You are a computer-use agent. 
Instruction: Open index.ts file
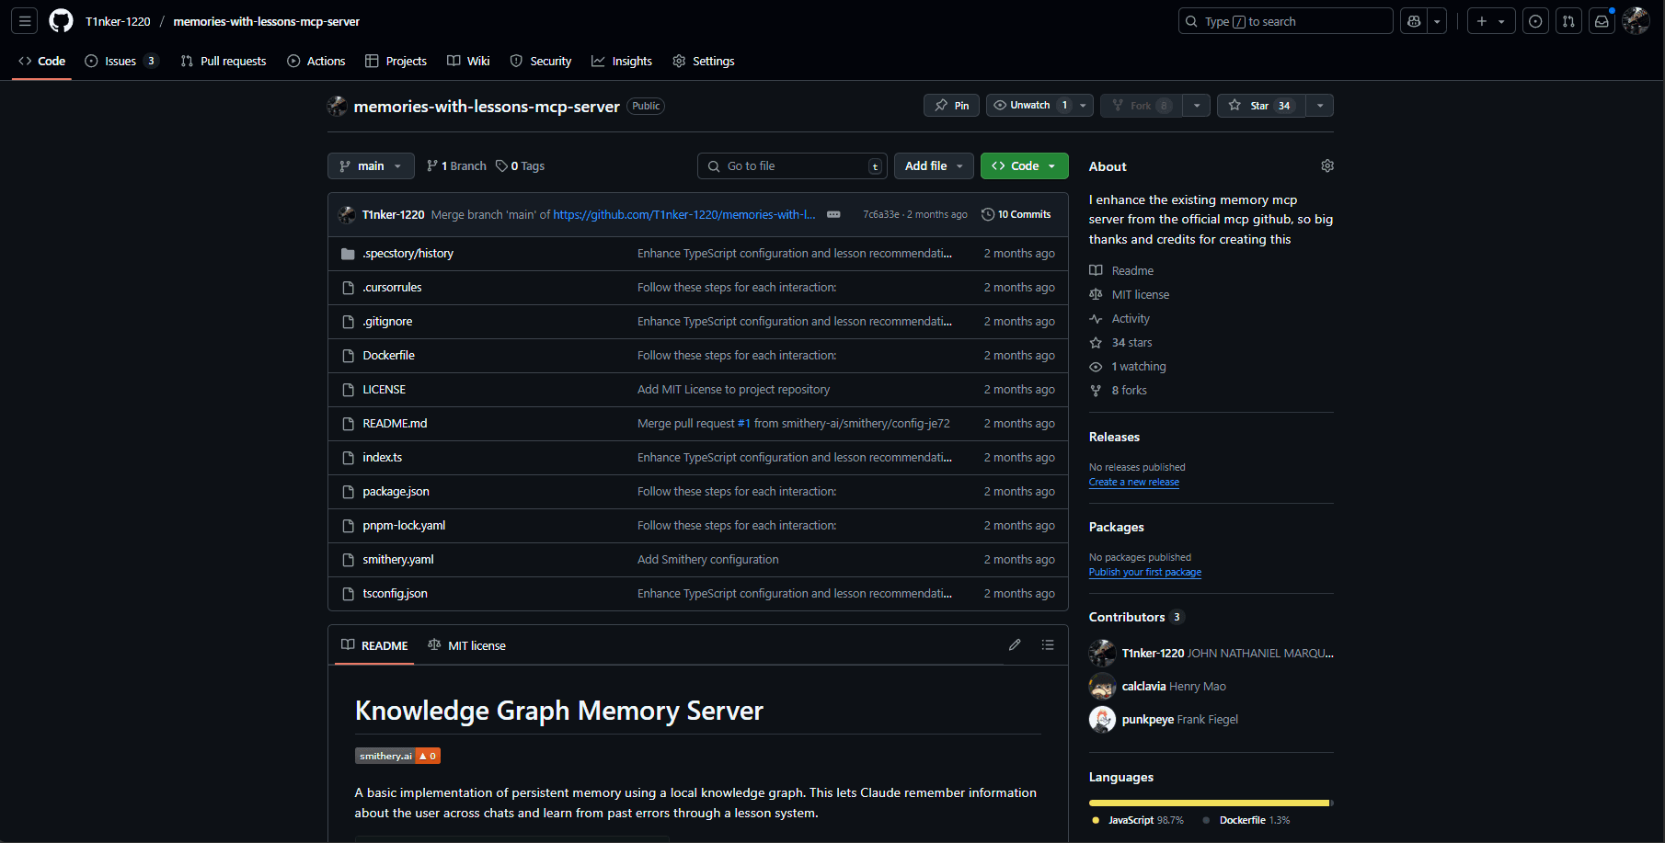pos(382,458)
